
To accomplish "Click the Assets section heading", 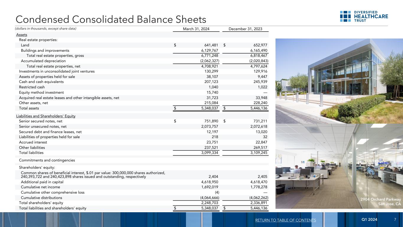I will pos(22,35).
